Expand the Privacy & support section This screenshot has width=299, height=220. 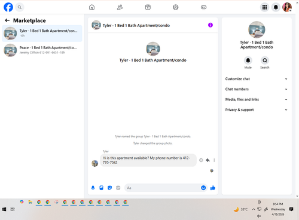pos(257,110)
